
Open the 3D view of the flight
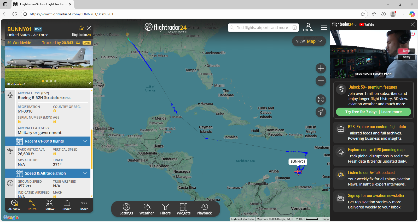(x=14, y=205)
